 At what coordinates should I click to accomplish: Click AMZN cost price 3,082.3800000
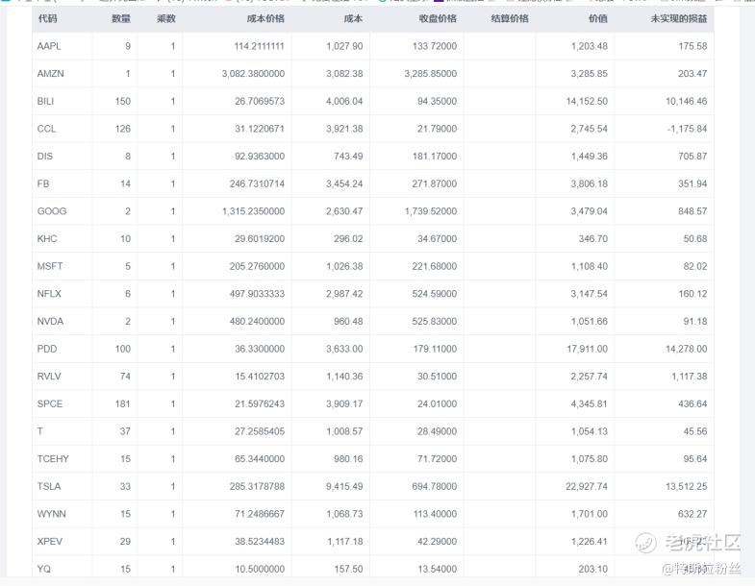(253, 74)
